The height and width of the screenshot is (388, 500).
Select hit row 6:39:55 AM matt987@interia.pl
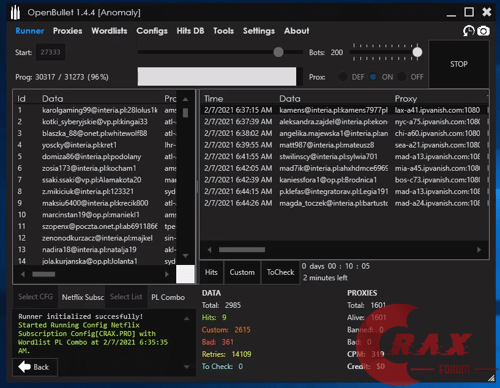click(345, 145)
